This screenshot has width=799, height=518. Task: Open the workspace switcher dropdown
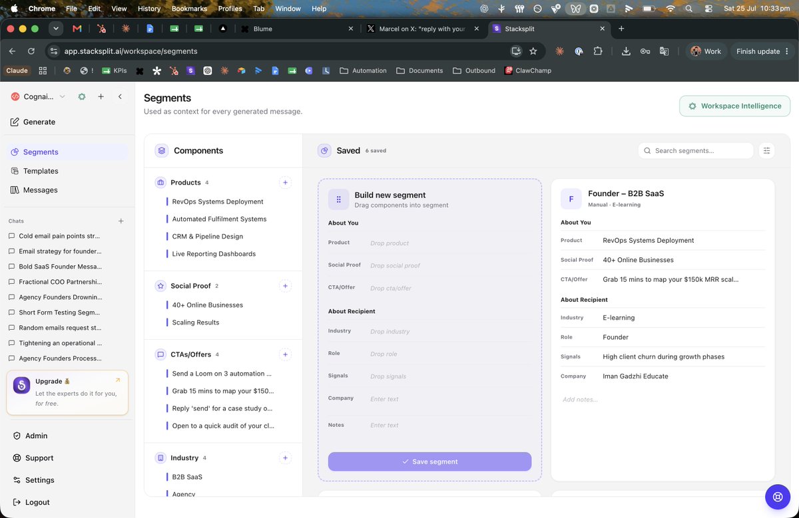coord(38,96)
